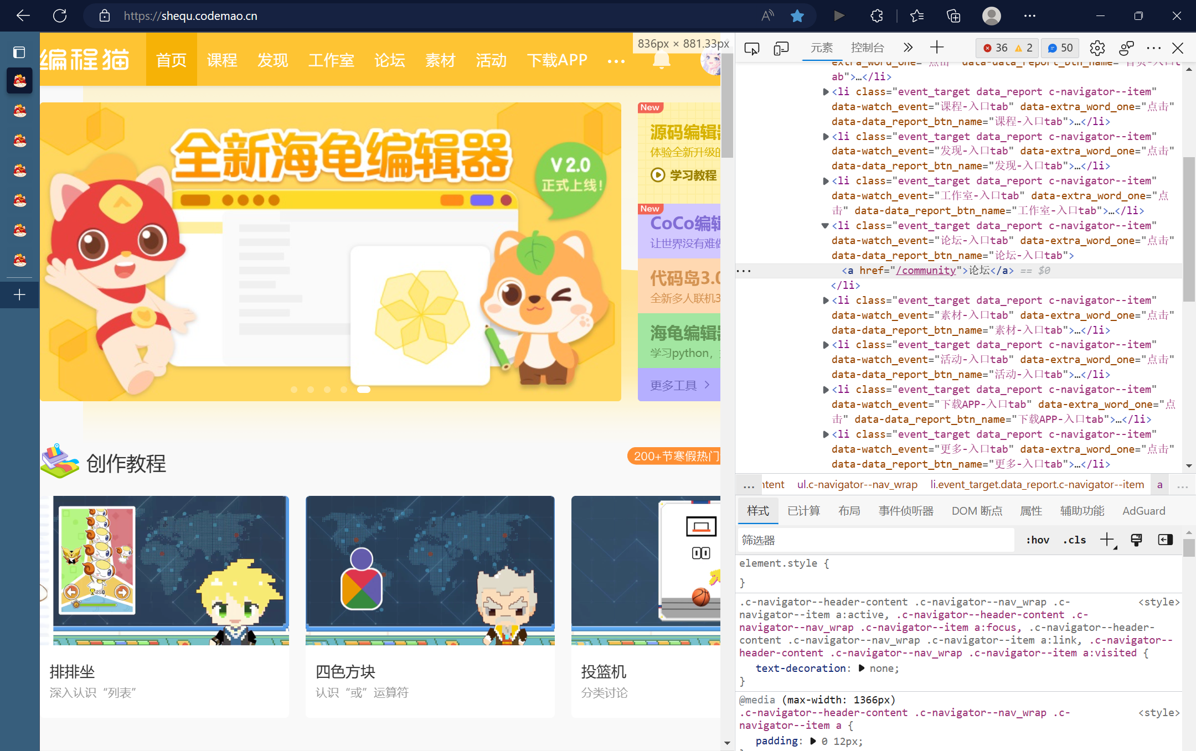Open the 辅助功能 tab
Image resolution: width=1196 pixels, height=751 pixels.
1082,511
